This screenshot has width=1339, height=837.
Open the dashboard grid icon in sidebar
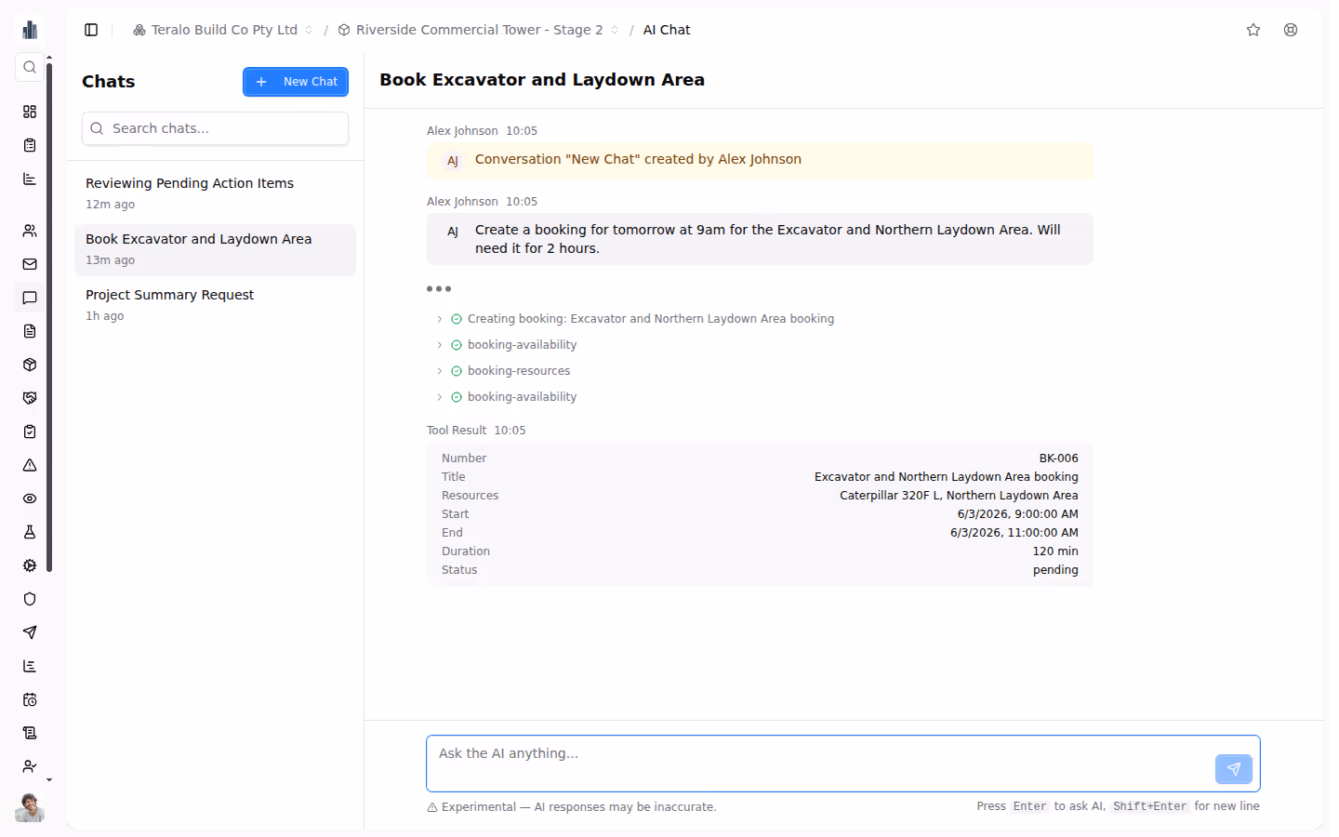30,112
